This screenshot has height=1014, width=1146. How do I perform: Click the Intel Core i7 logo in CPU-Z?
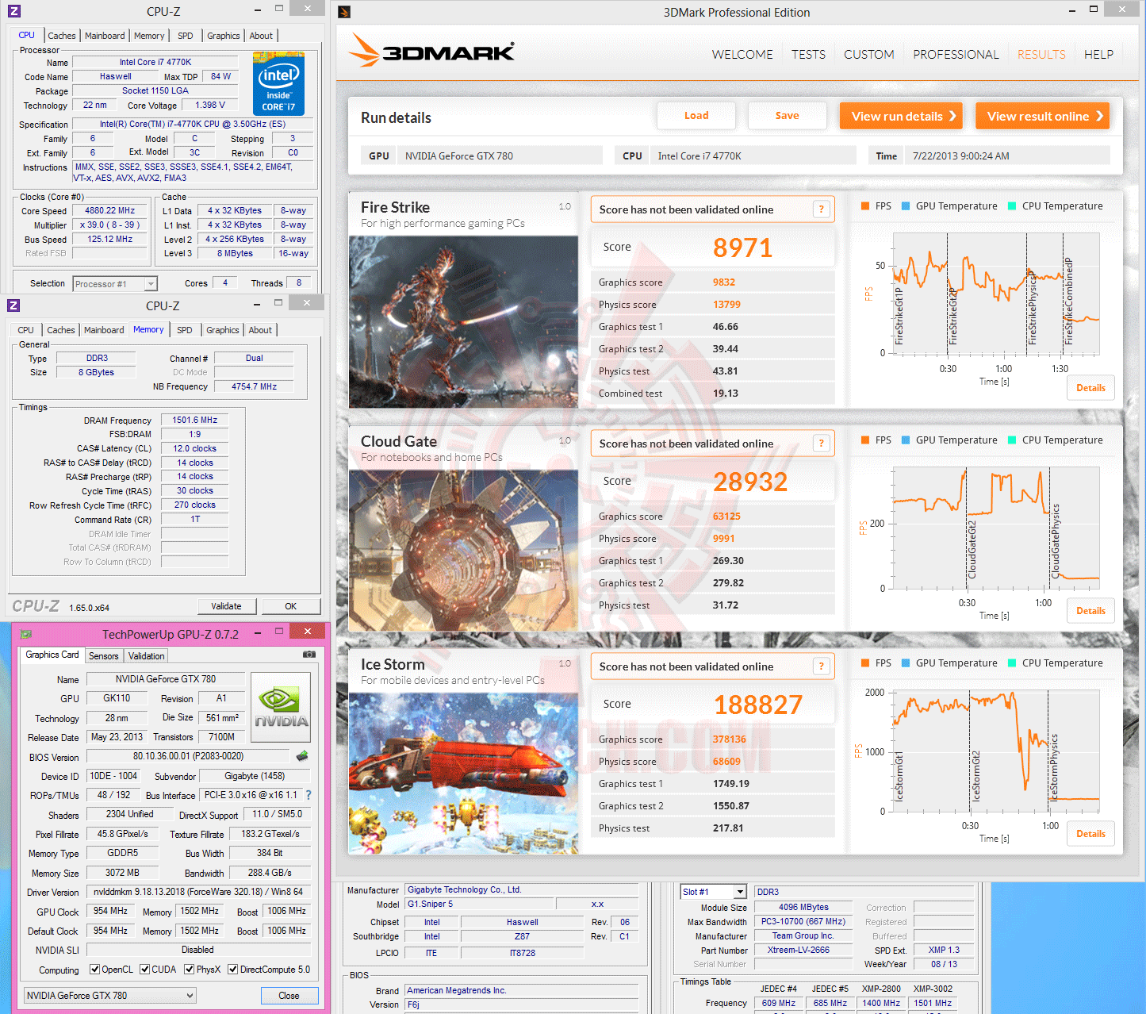click(x=278, y=83)
